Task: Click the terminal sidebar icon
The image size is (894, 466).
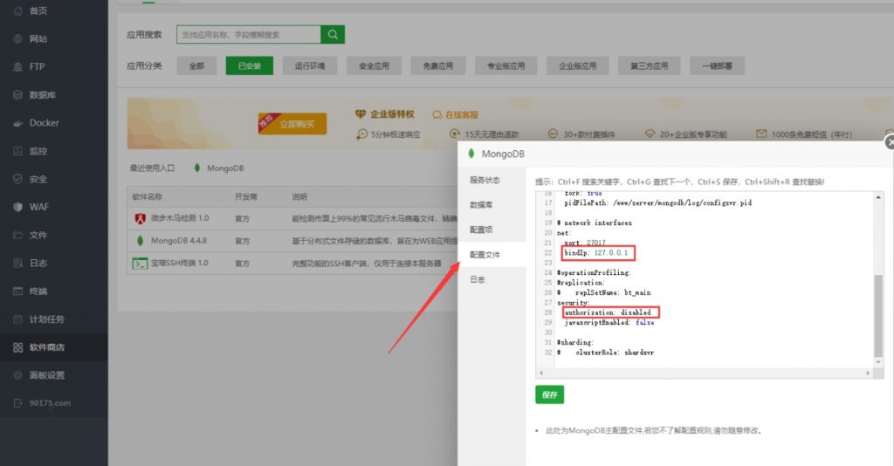Action: point(17,291)
